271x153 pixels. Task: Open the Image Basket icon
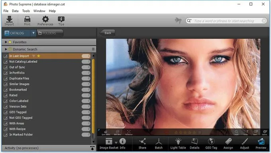click(109, 141)
